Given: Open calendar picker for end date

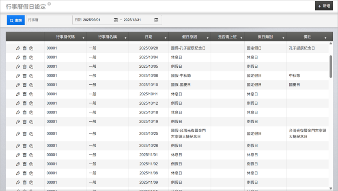Looking at the screenshot, I should click(x=156, y=20).
